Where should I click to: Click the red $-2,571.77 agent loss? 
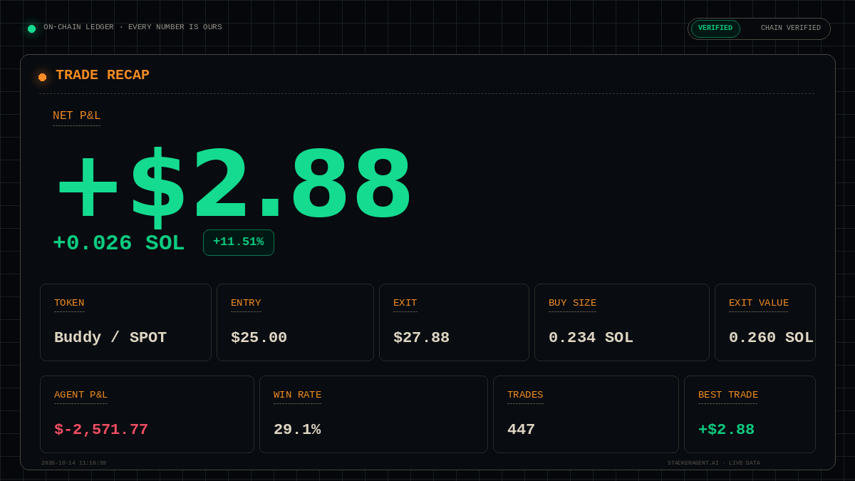point(101,430)
